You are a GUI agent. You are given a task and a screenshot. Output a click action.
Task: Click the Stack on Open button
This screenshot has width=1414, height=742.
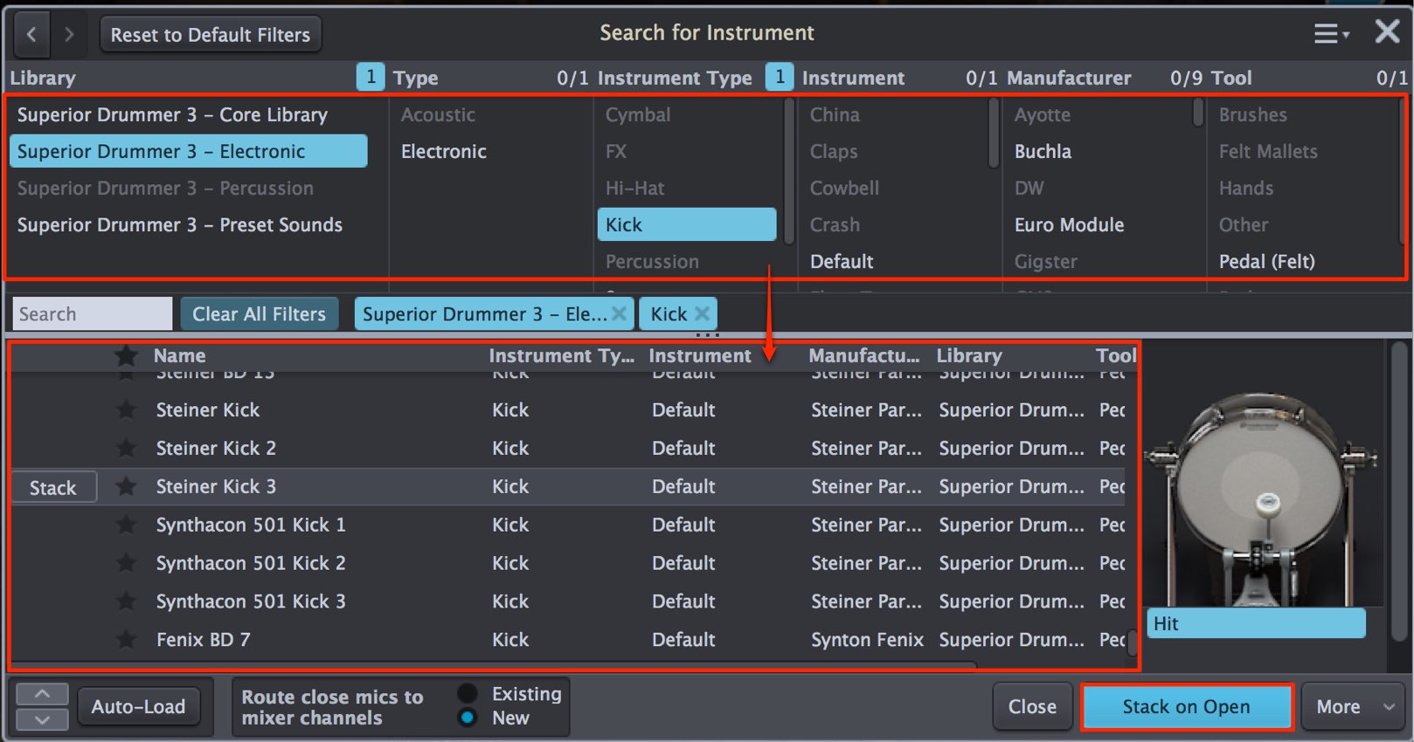tap(1186, 706)
